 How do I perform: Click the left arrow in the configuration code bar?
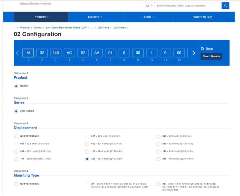coord(18,53)
